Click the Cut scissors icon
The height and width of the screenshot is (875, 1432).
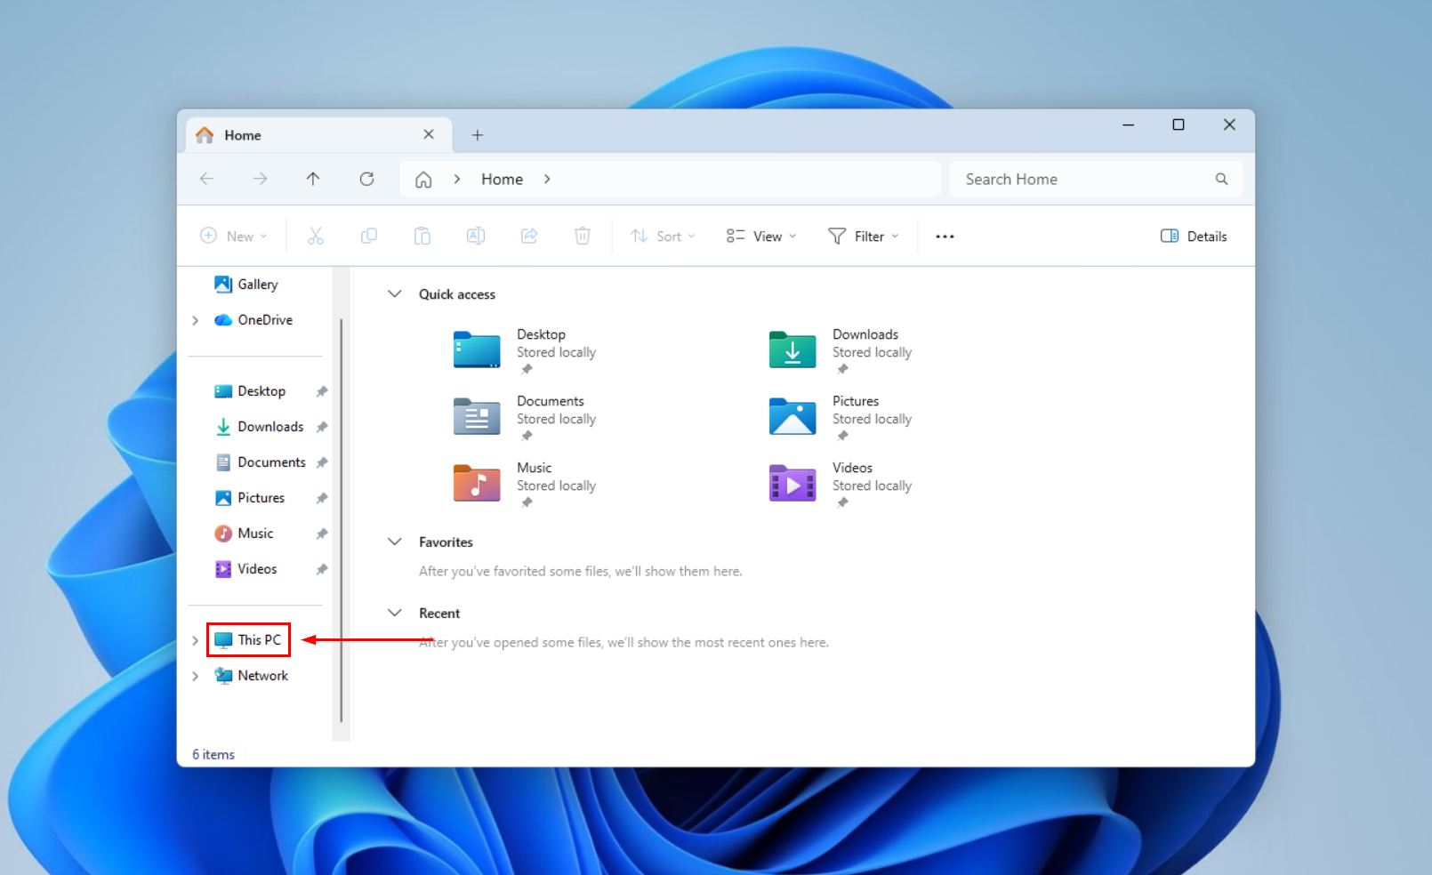[315, 236]
